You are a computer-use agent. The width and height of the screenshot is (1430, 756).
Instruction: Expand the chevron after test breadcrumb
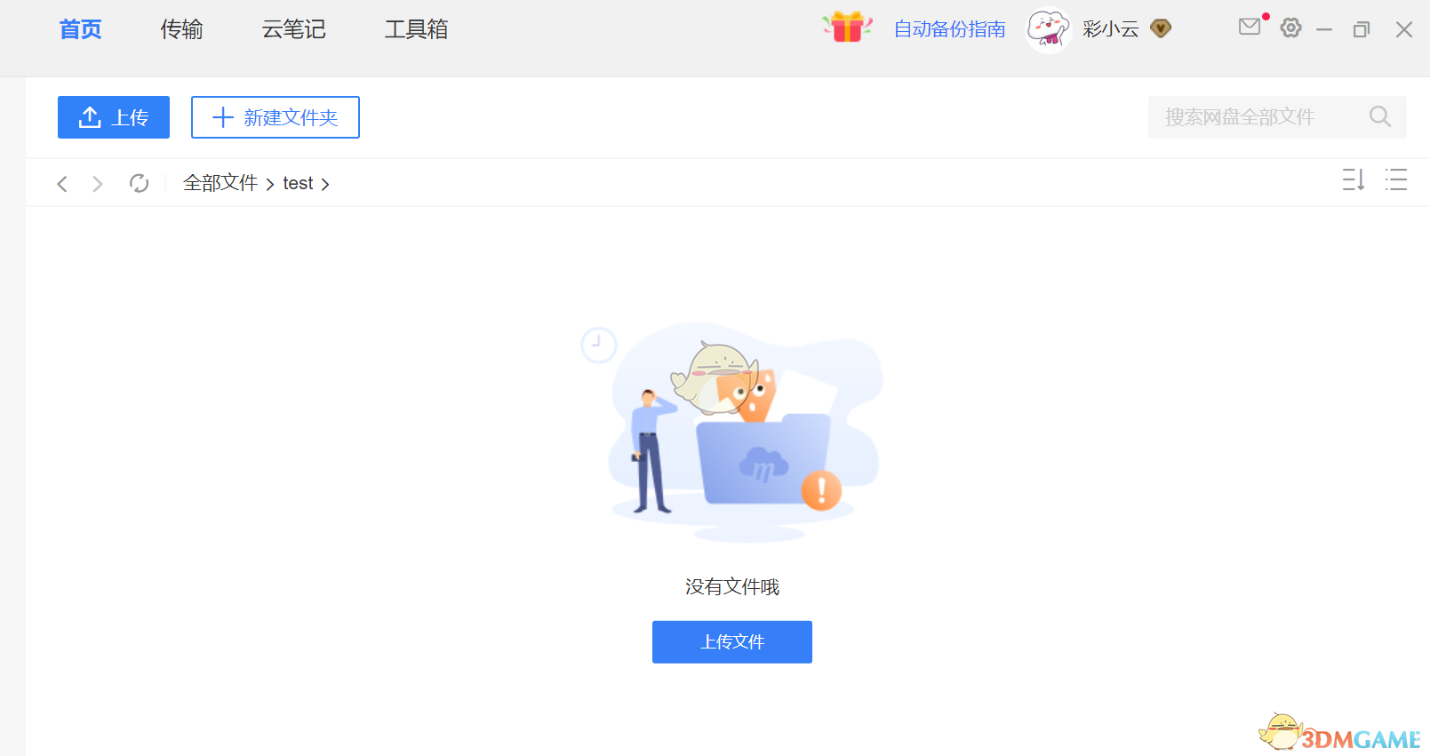coord(325,184)
